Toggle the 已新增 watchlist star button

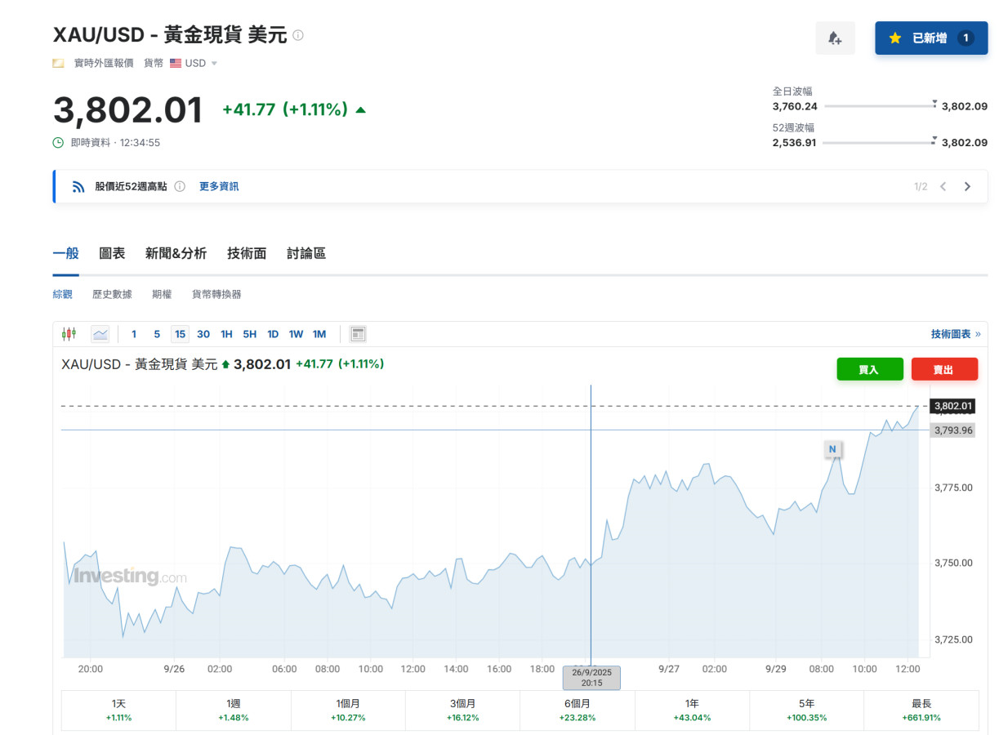[x=930, y=38]
